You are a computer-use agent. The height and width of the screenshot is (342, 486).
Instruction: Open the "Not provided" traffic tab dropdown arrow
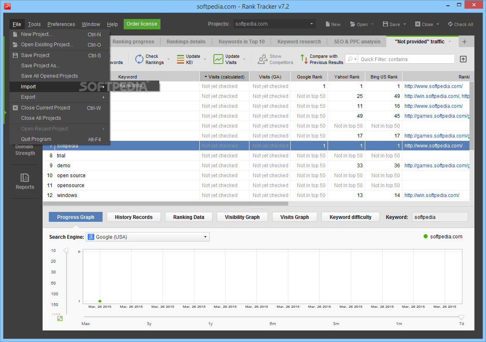450,42
